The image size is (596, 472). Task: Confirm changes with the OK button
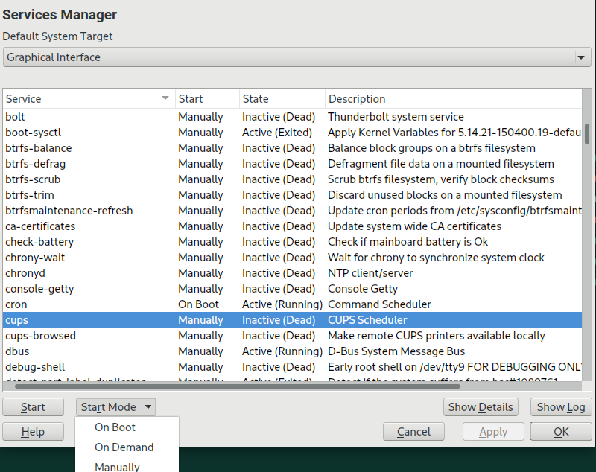561,432
